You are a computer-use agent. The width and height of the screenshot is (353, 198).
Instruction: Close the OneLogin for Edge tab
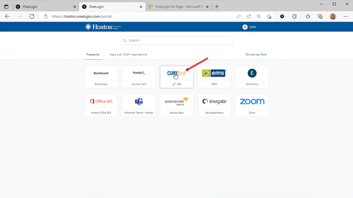[x=207, y=7]
